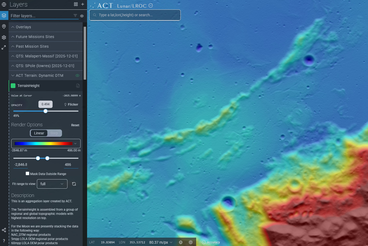
Task: Open help with the question mark icon
Action: (x=4, y=241)
